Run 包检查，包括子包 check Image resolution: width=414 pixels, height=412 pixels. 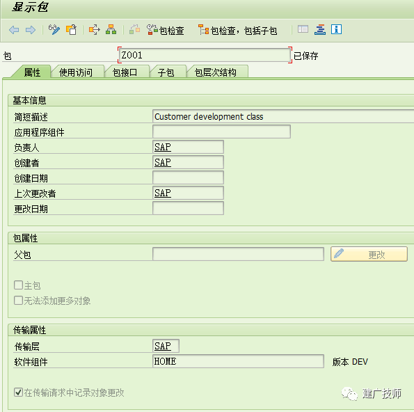point(238,30)
